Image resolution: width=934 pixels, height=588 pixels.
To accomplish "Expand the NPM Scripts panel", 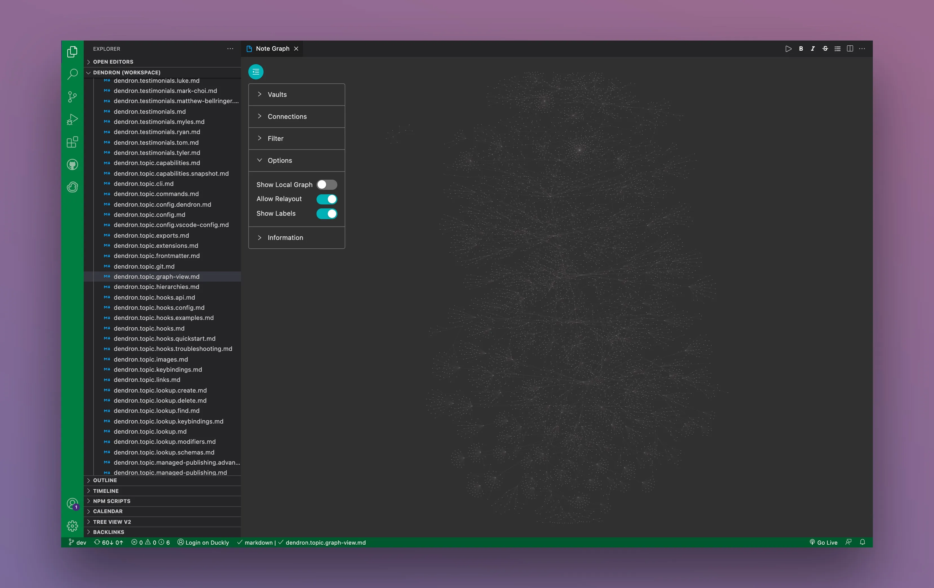I will [x=162, y=501].
